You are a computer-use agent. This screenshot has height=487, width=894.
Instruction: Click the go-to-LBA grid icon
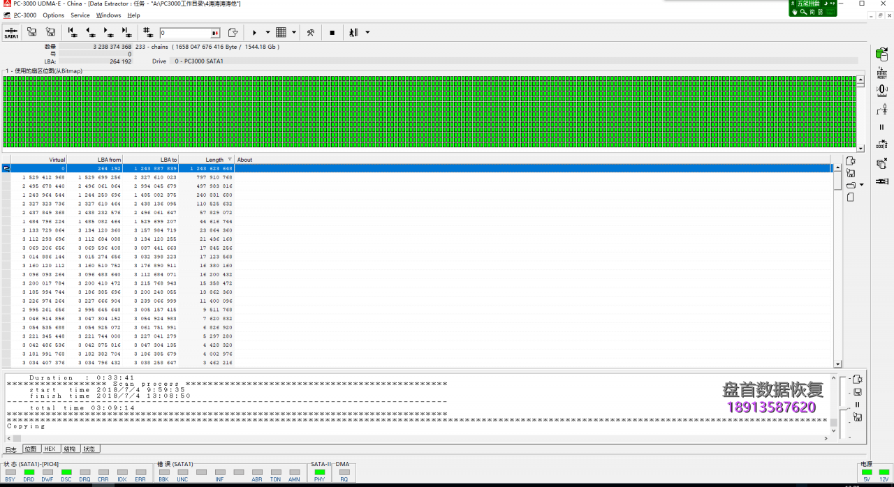pos(147,32)
